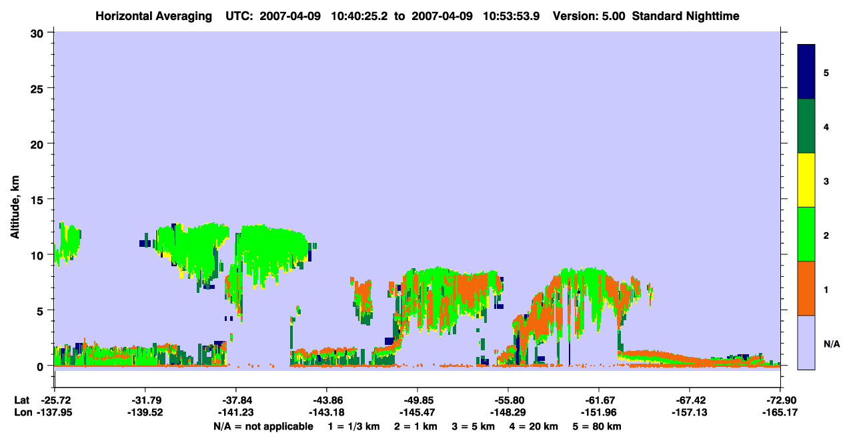The image size is (867, 445).
Task: Click the lavender N/A color bar segment
Action: pos(806,342)
